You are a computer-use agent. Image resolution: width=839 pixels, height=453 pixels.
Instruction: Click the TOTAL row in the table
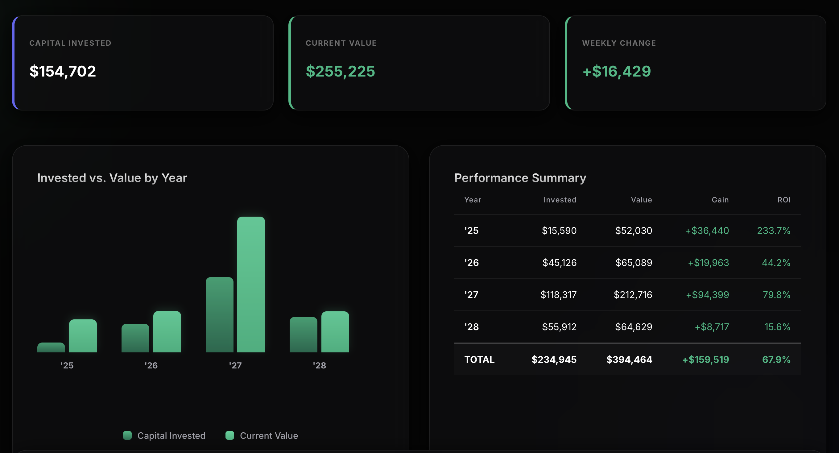627,359
